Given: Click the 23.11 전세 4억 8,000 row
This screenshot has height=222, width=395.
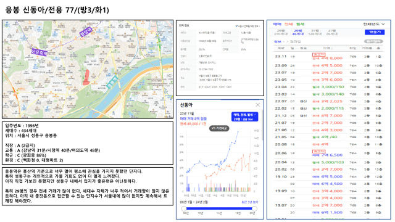Looking at the screenshot, I should 328,57.
